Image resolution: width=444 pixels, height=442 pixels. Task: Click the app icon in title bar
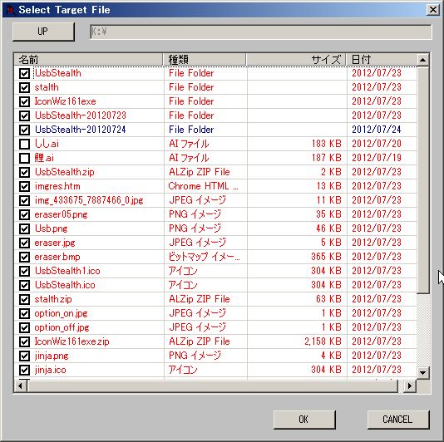pos(11,10)
